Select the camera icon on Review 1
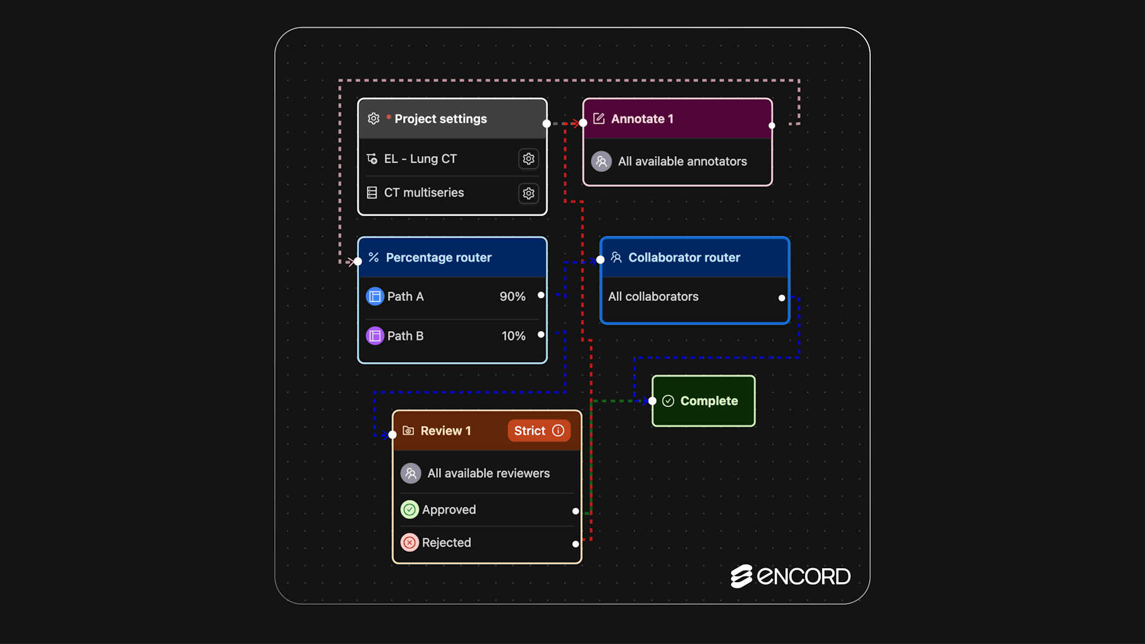 click(409, 430)
